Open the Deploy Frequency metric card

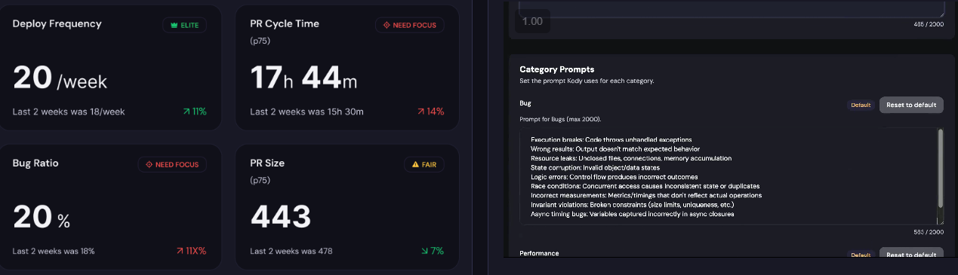click(111, 67)
